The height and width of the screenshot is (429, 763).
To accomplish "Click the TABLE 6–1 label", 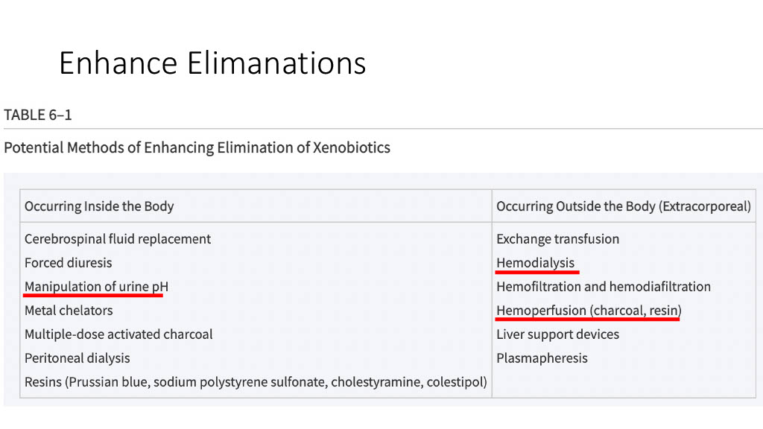I will (x=38, y=115).
